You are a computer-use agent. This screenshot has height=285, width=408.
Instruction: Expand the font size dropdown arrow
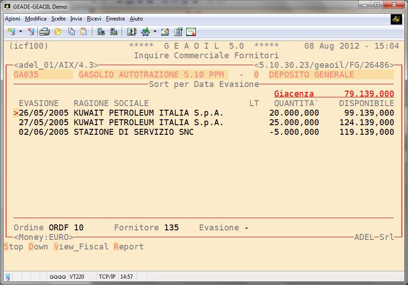tap(155, 32)
